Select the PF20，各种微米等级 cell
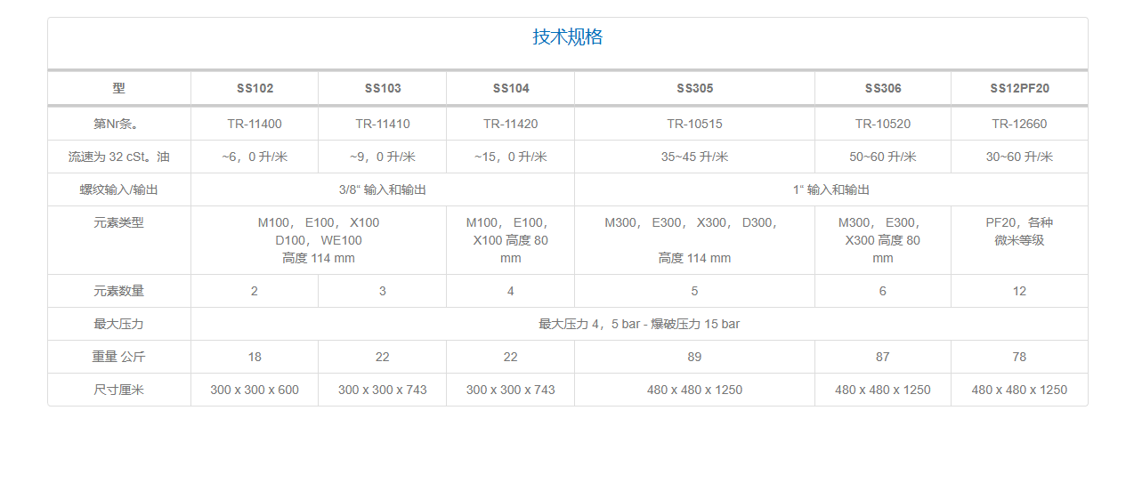 [1019, 231]
